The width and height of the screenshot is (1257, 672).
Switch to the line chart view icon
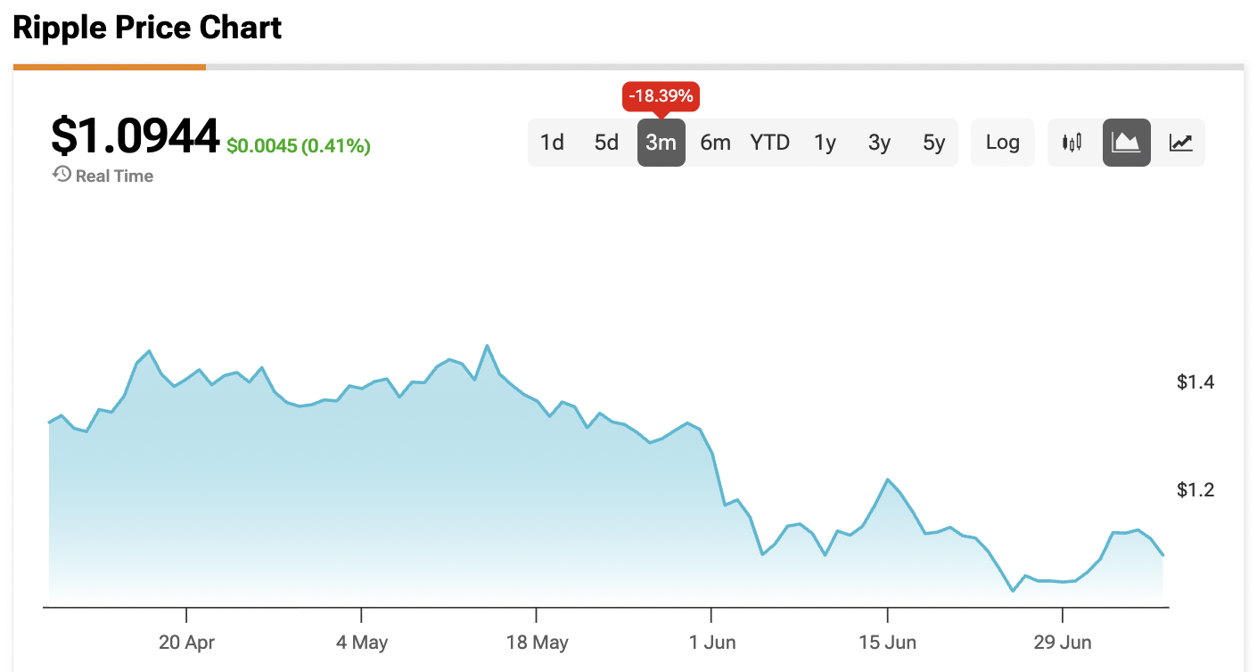pyautogui.click(x=1181, y=143)
